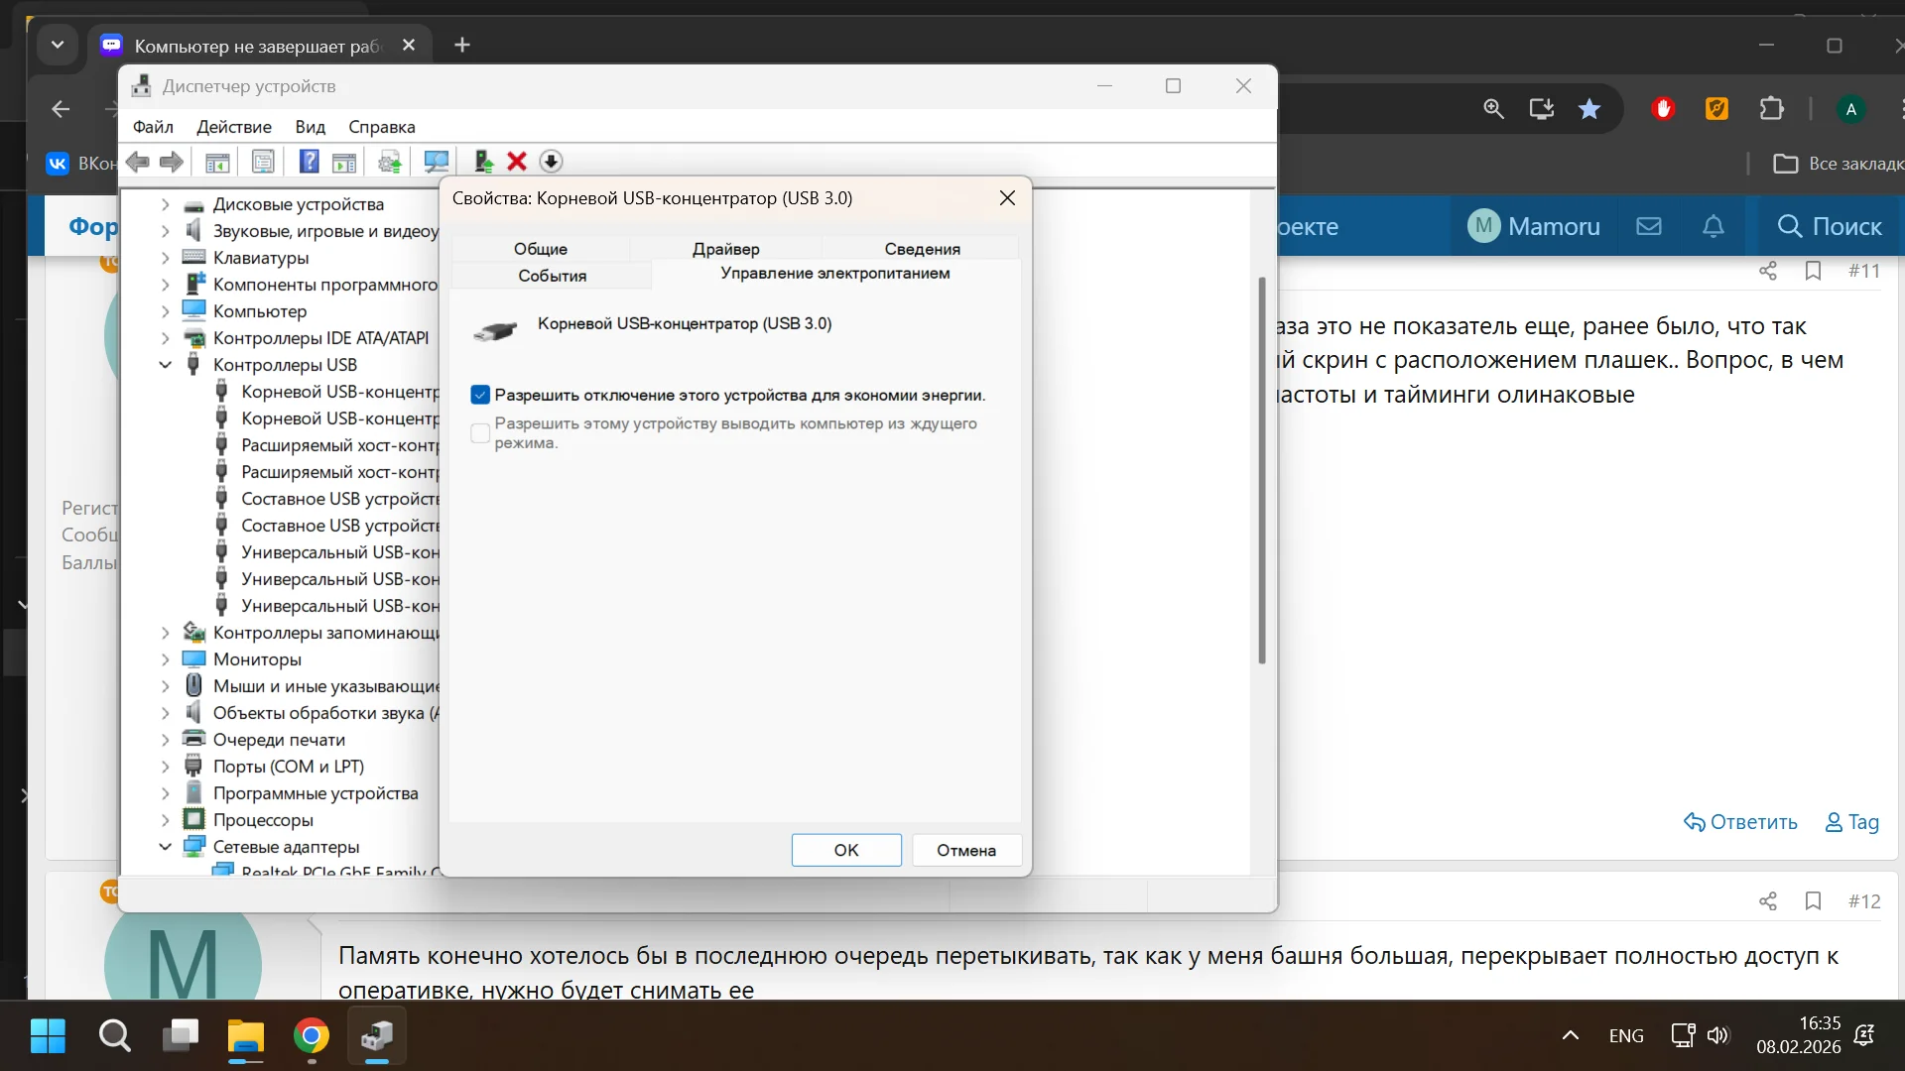The image size is (1905, 1071).
Task: Switch to the Драйвер tab
Action: coord(725,249)
